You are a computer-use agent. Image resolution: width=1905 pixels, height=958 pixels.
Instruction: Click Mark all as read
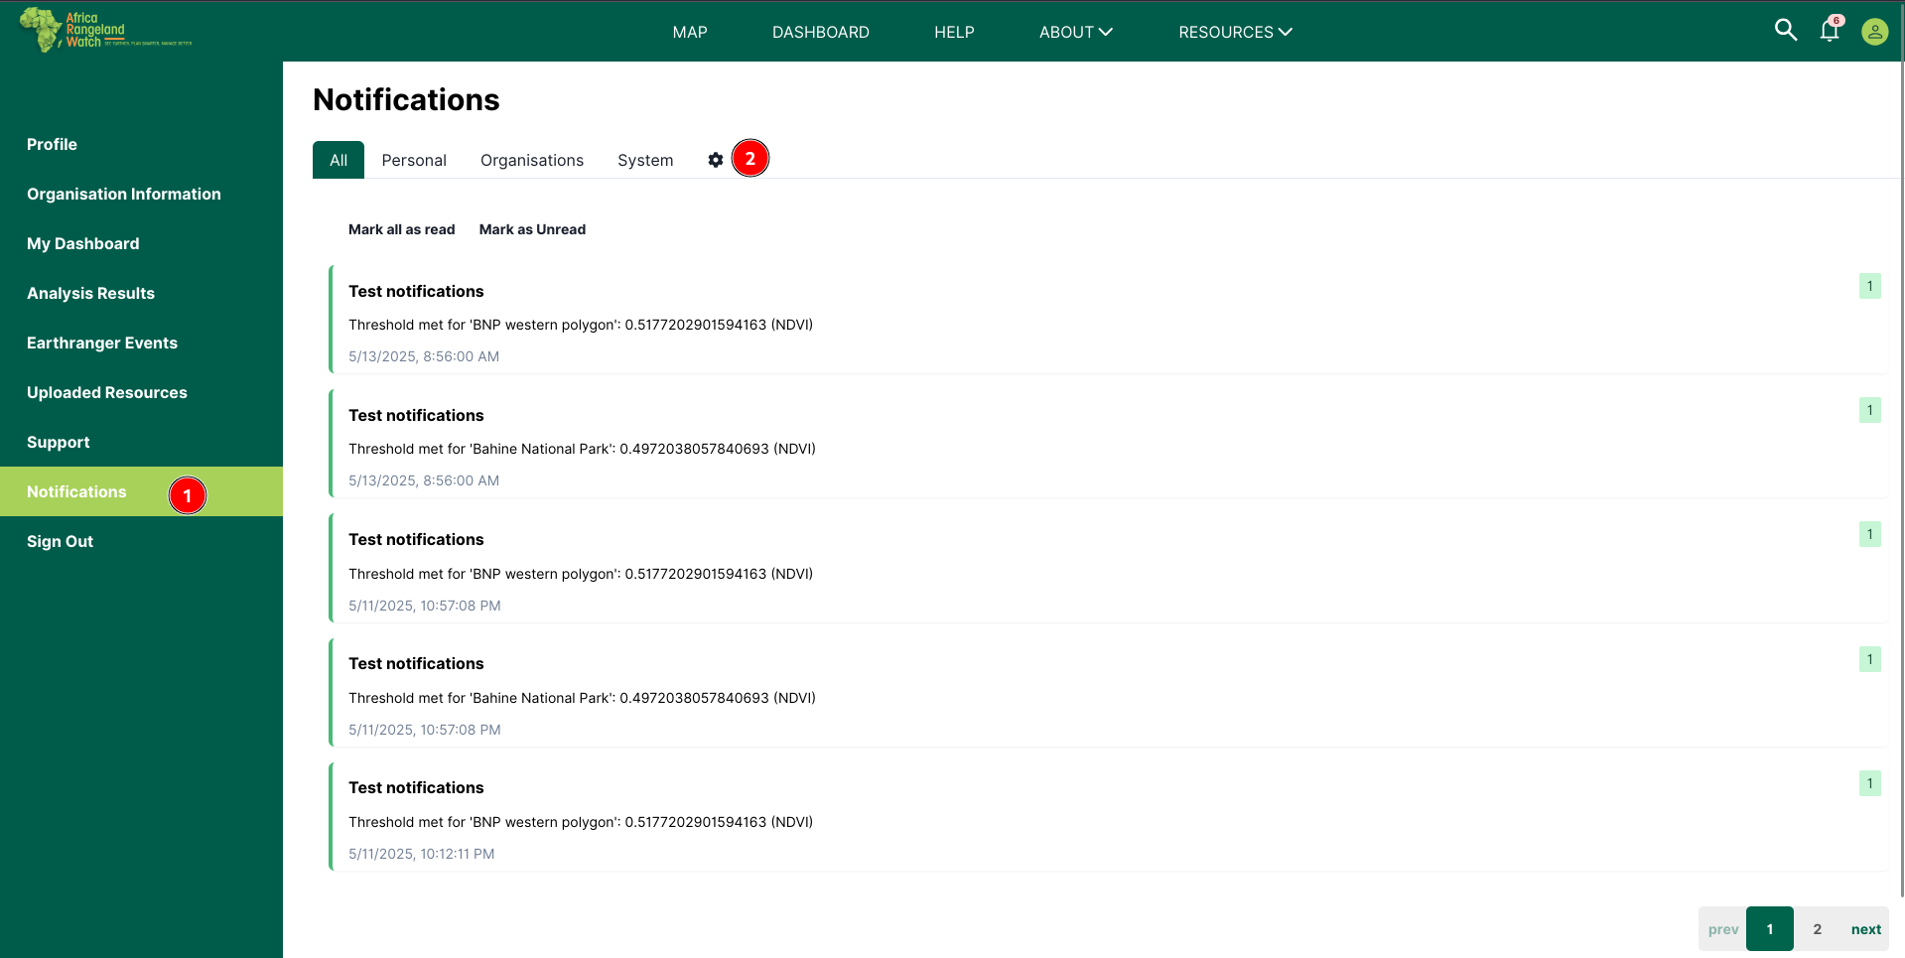click(401, 229)
